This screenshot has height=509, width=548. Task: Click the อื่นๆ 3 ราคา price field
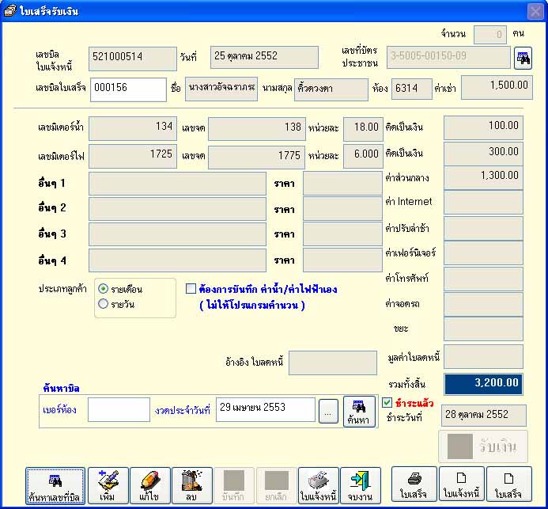(342, 234)
